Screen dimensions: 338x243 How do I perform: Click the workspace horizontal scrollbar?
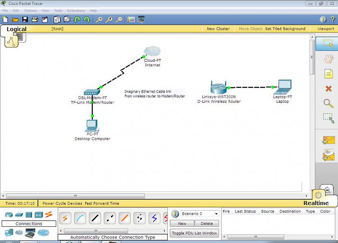tap(76, 196)
